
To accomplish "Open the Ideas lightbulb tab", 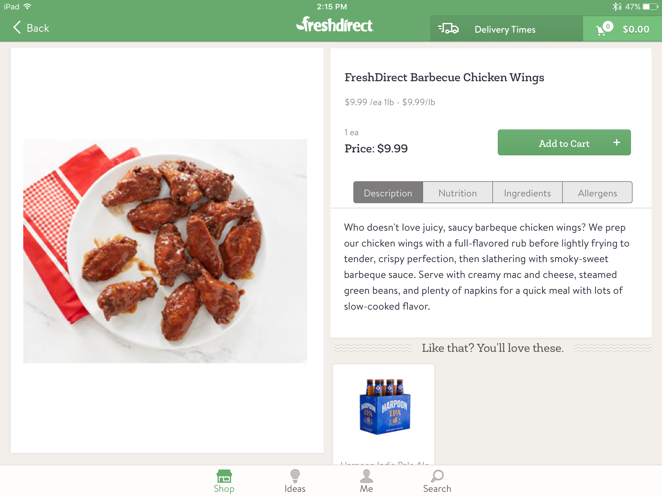I will tap(295, 481).
